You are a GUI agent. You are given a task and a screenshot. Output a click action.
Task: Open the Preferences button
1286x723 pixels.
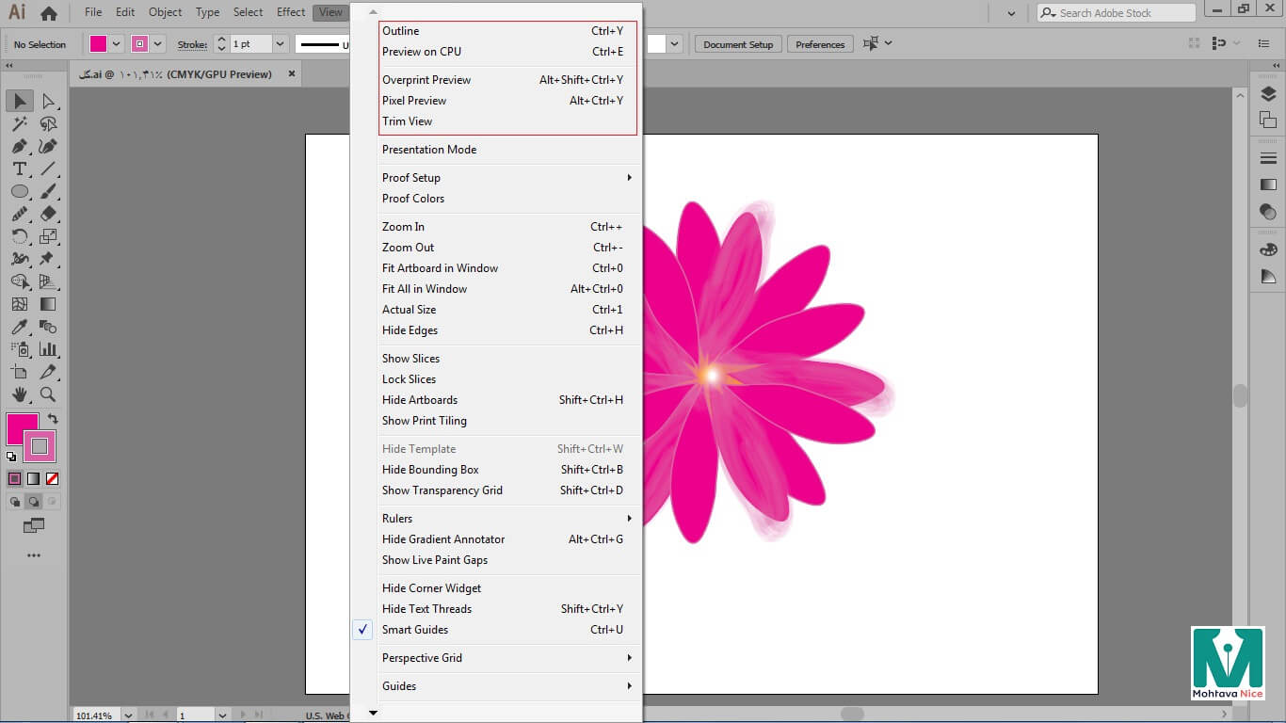(820, 44)
